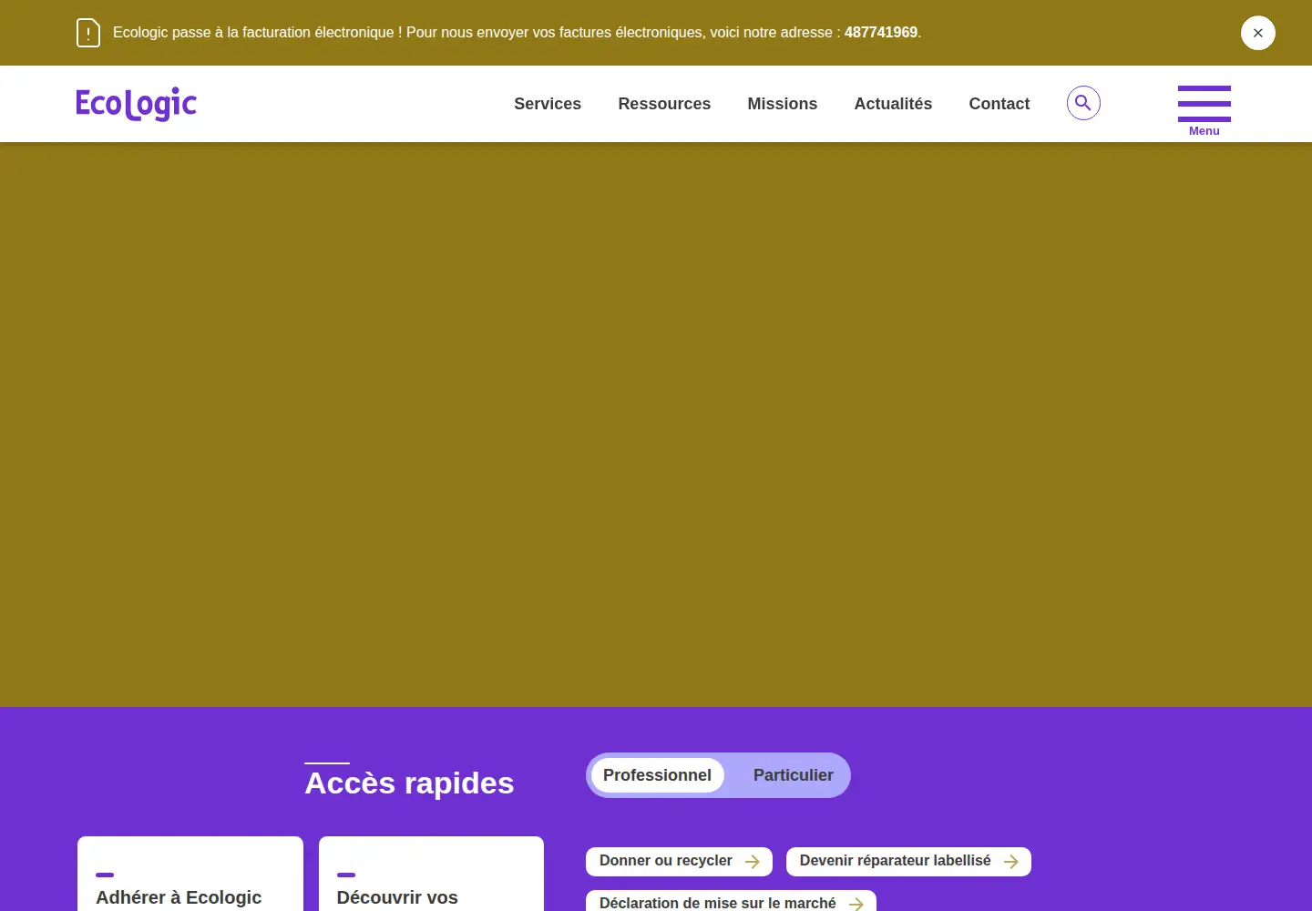Open the Ressources menu
Viewport: 1312px width, 911px height.
click(x=664, y=104)
